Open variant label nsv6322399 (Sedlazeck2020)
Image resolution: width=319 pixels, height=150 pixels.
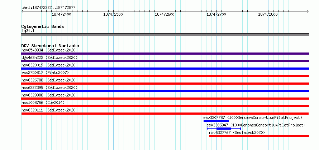[49, 87]
